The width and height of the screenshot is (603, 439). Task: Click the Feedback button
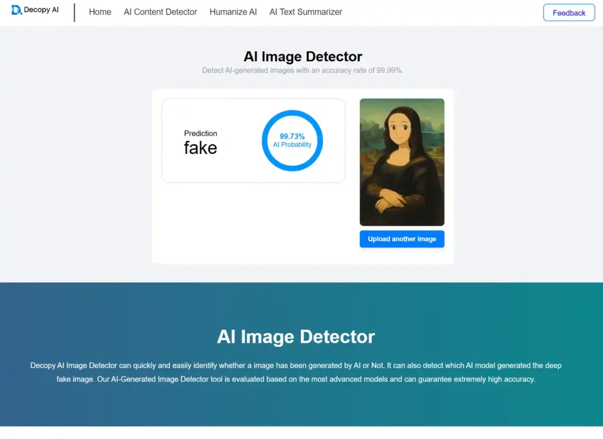569,13
